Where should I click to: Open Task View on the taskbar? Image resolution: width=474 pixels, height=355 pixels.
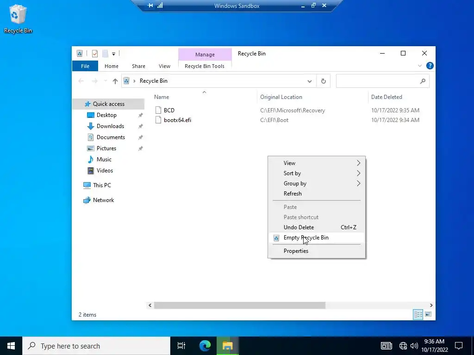click(181, 346)
